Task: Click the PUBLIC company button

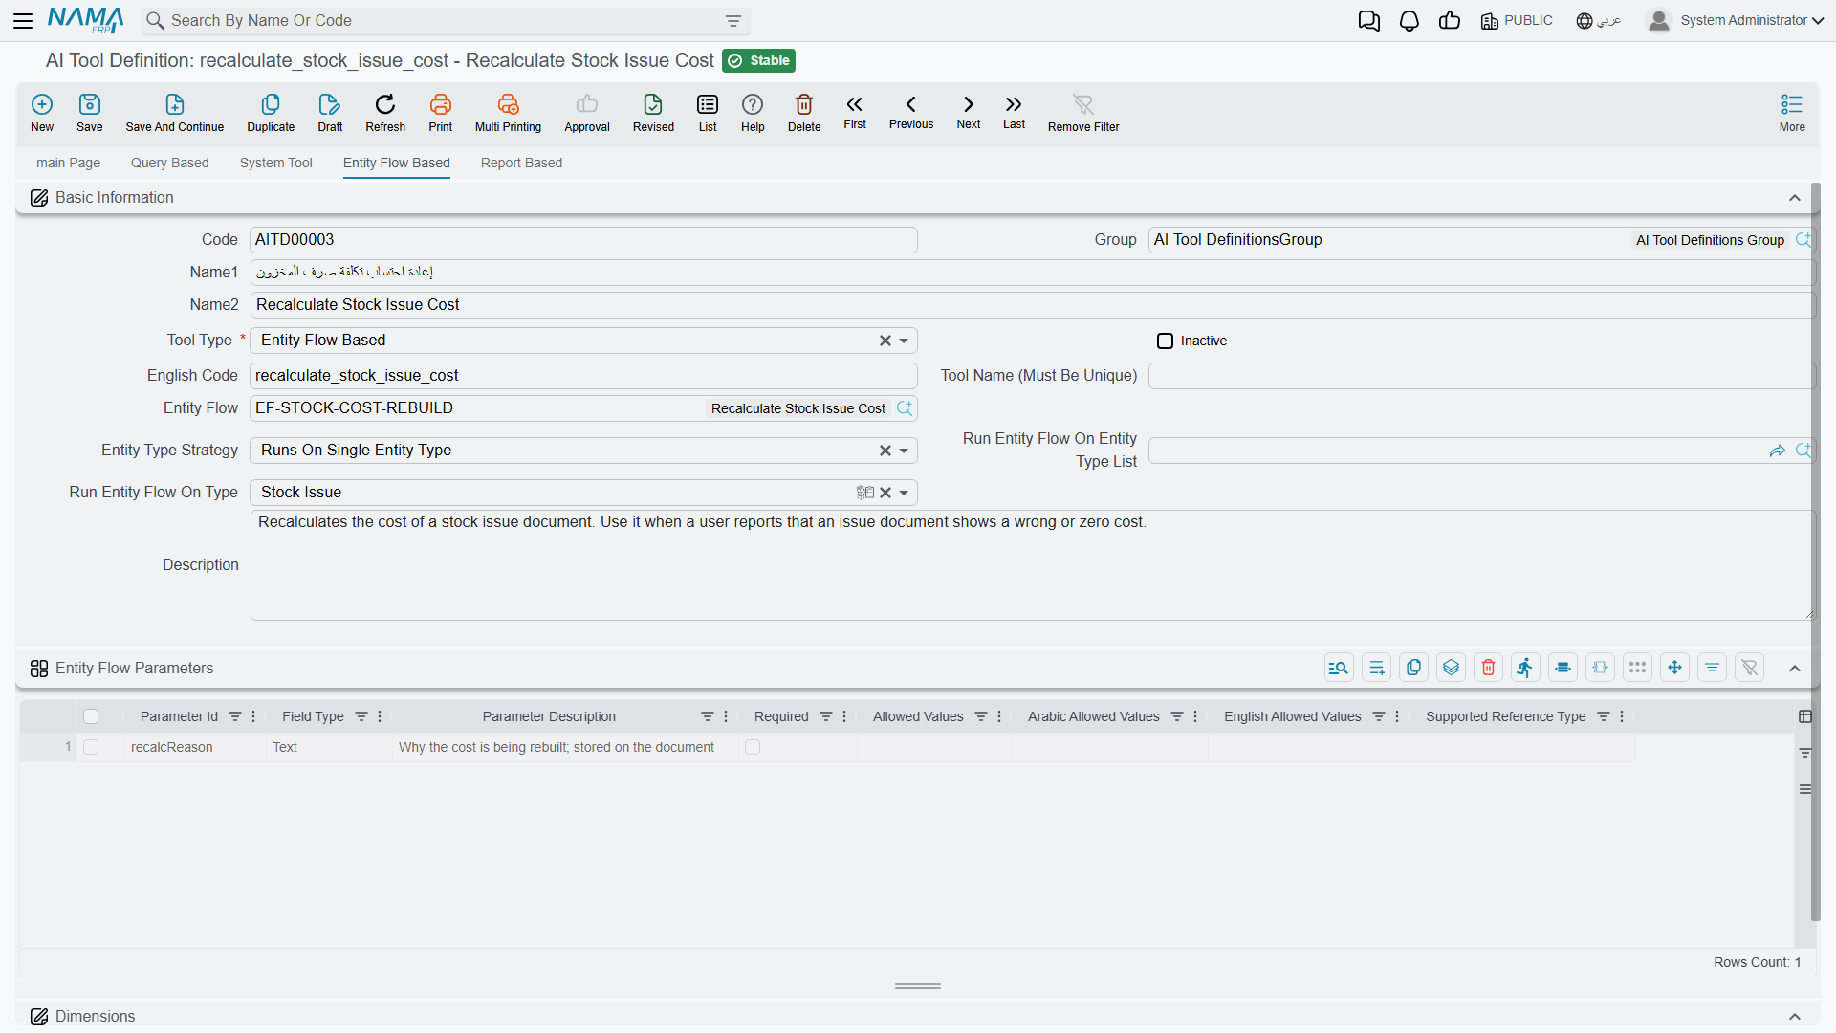Action: click(1517, 20)
